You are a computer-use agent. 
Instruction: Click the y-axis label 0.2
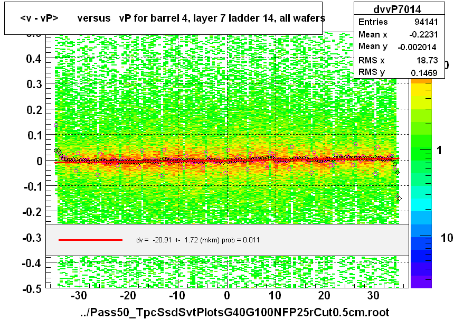coord(34,110)
